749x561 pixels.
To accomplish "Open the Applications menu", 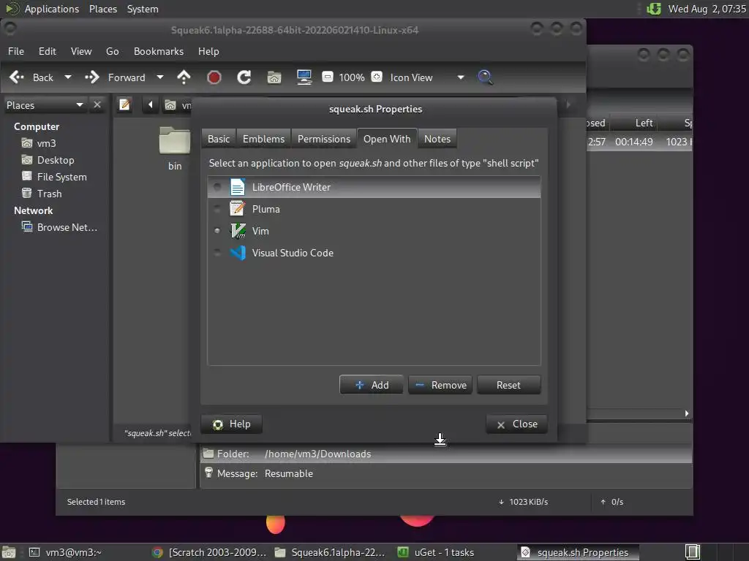I will click(x=52, y=9).
